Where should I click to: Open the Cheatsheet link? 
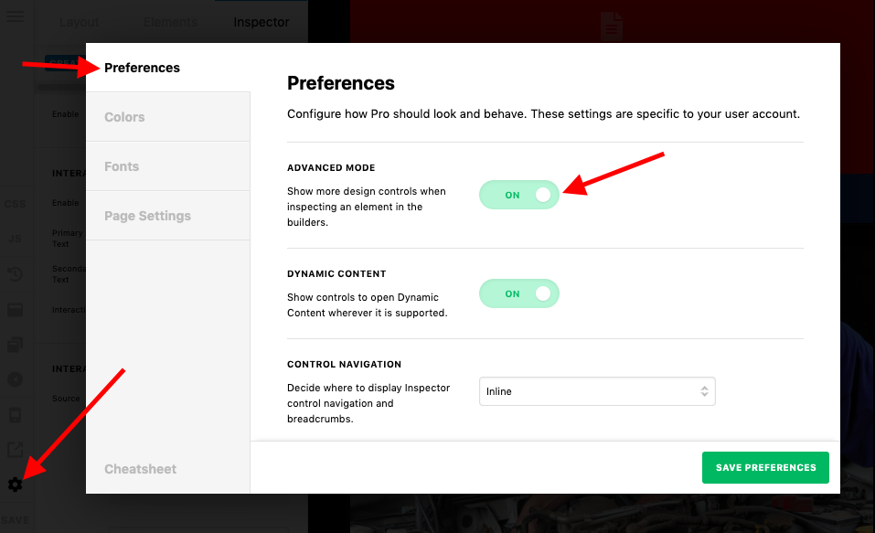coord(140,469)
